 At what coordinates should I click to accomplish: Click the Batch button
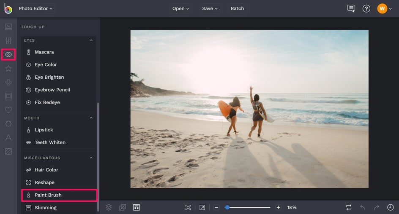pyautogui.click(x=237, y=8)
